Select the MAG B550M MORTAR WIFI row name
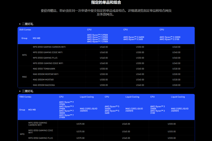The width and height of the screenshot is (212, 141). click(x=46, y=74)
